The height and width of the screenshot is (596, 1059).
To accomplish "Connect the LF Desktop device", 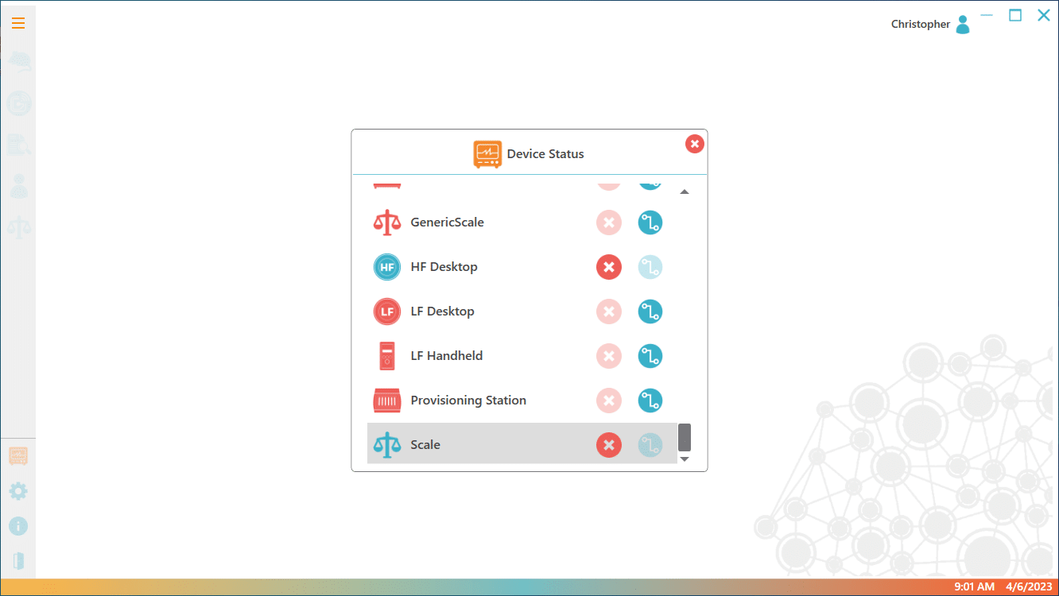I will [650, 312].
